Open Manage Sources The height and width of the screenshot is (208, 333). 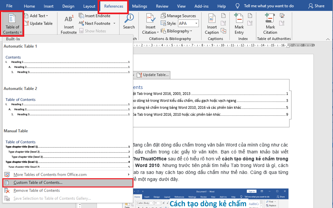point(179,16)
